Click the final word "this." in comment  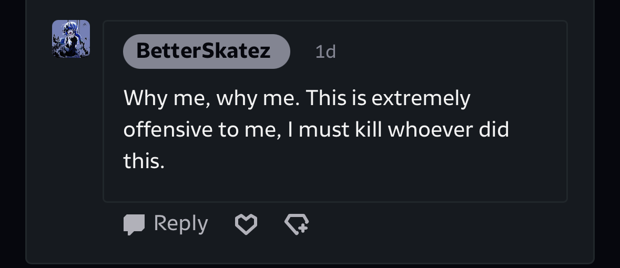tap(144, 161)
